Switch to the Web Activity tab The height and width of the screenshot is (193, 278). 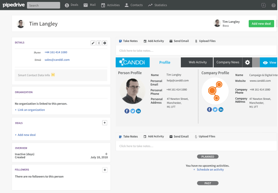[197, 62]
